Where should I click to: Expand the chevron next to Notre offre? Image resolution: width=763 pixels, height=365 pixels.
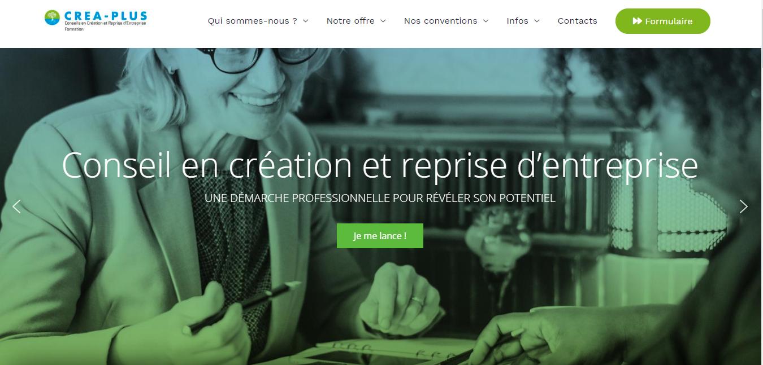(383, 21)
